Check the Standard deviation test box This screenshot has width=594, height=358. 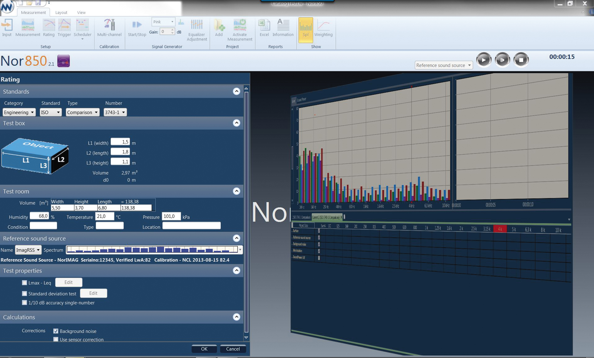point(24,294)
